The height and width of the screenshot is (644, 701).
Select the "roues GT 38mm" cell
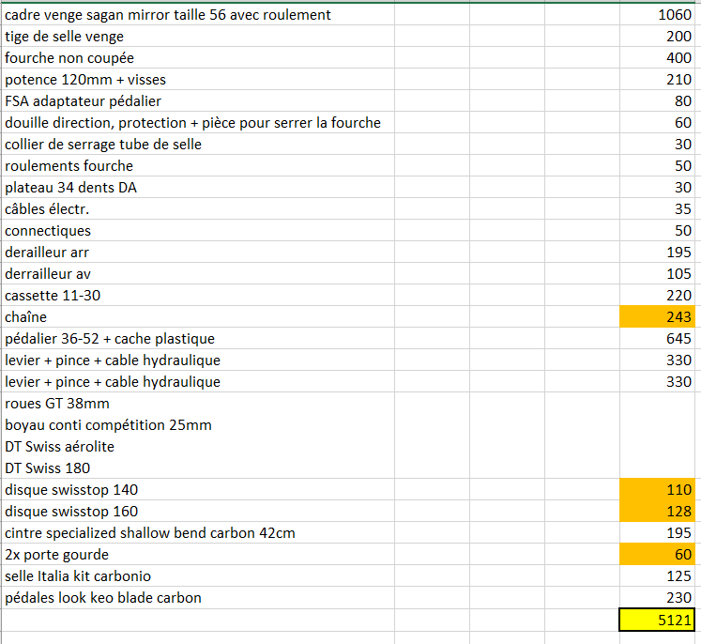pyautogui.click(x=57, y=404)
